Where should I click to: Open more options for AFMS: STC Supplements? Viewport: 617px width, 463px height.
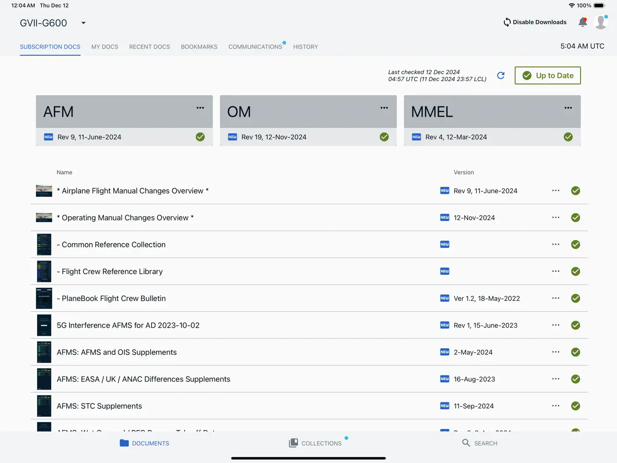click(556, 406)
